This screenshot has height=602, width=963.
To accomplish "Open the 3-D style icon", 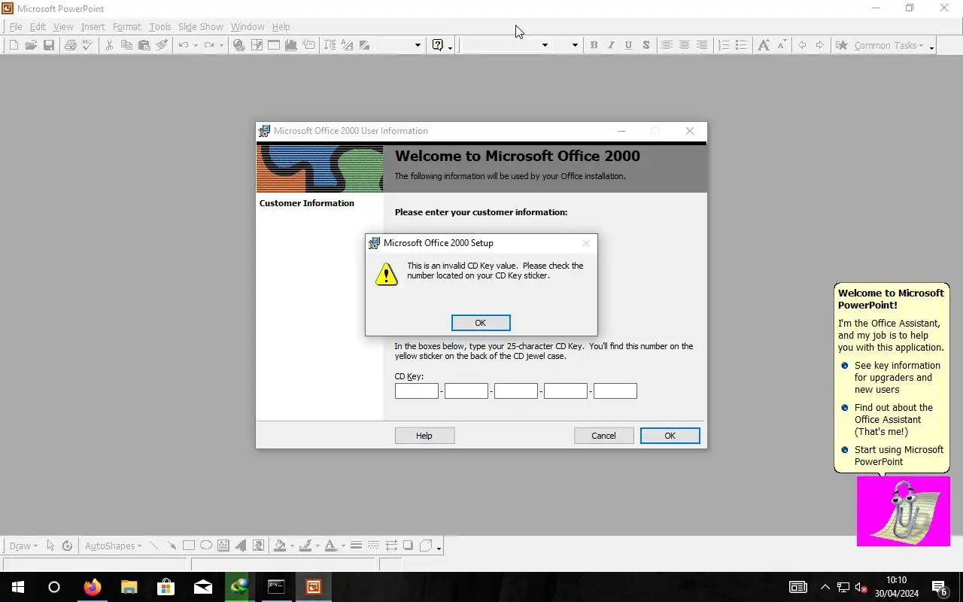I will [426, 546].
